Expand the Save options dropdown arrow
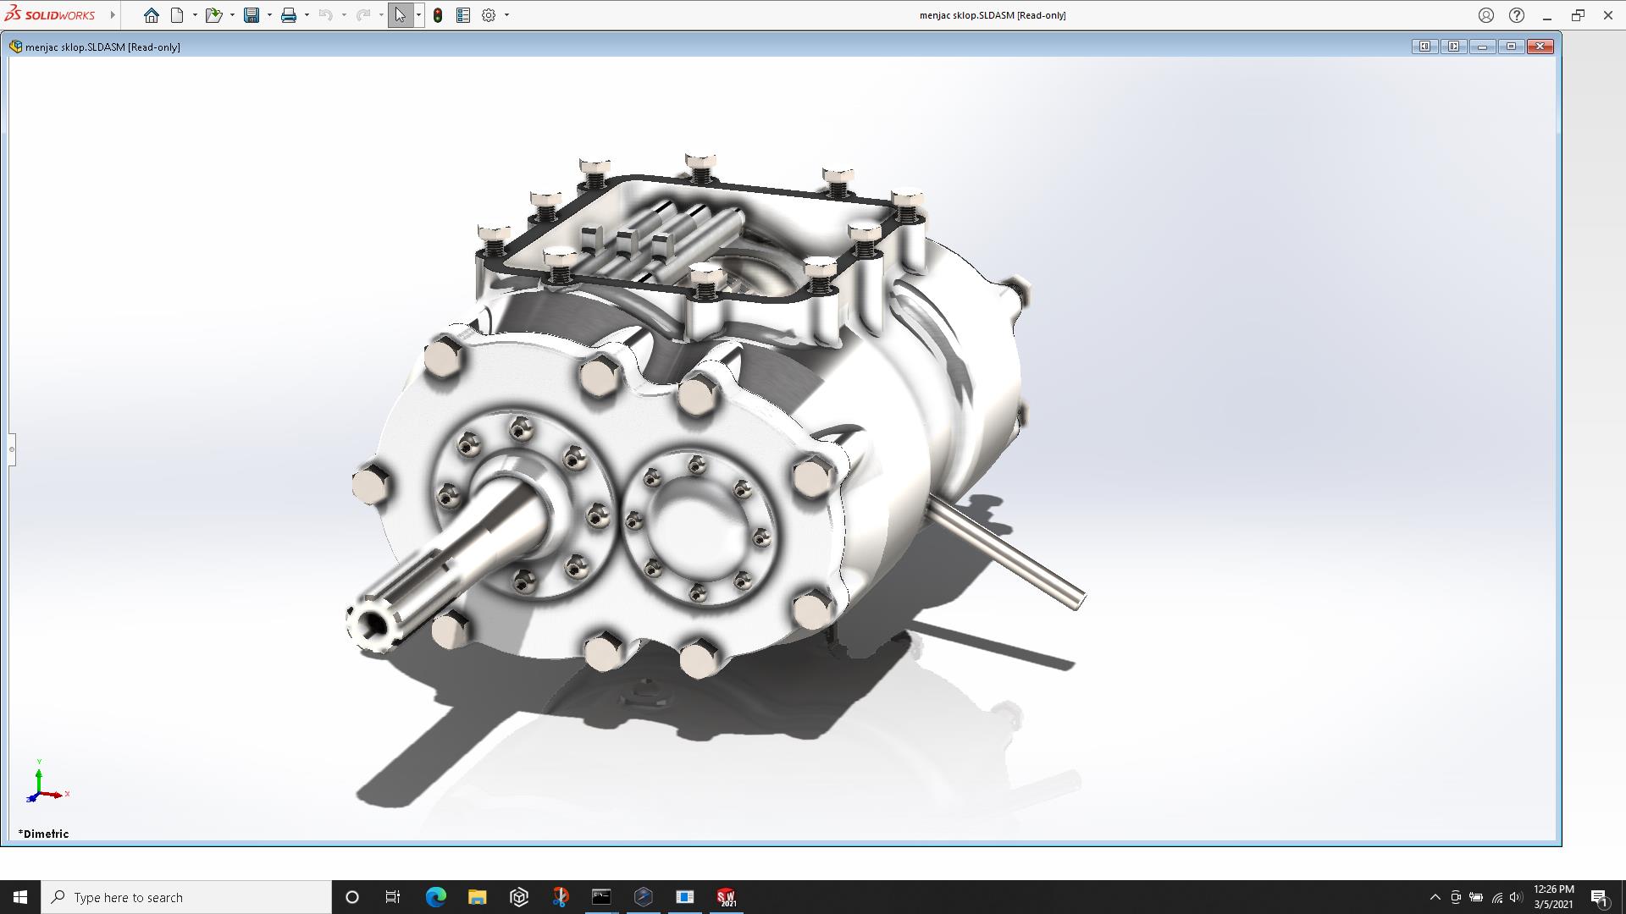This screenshot has width=1626, height=914. point(269,15)
